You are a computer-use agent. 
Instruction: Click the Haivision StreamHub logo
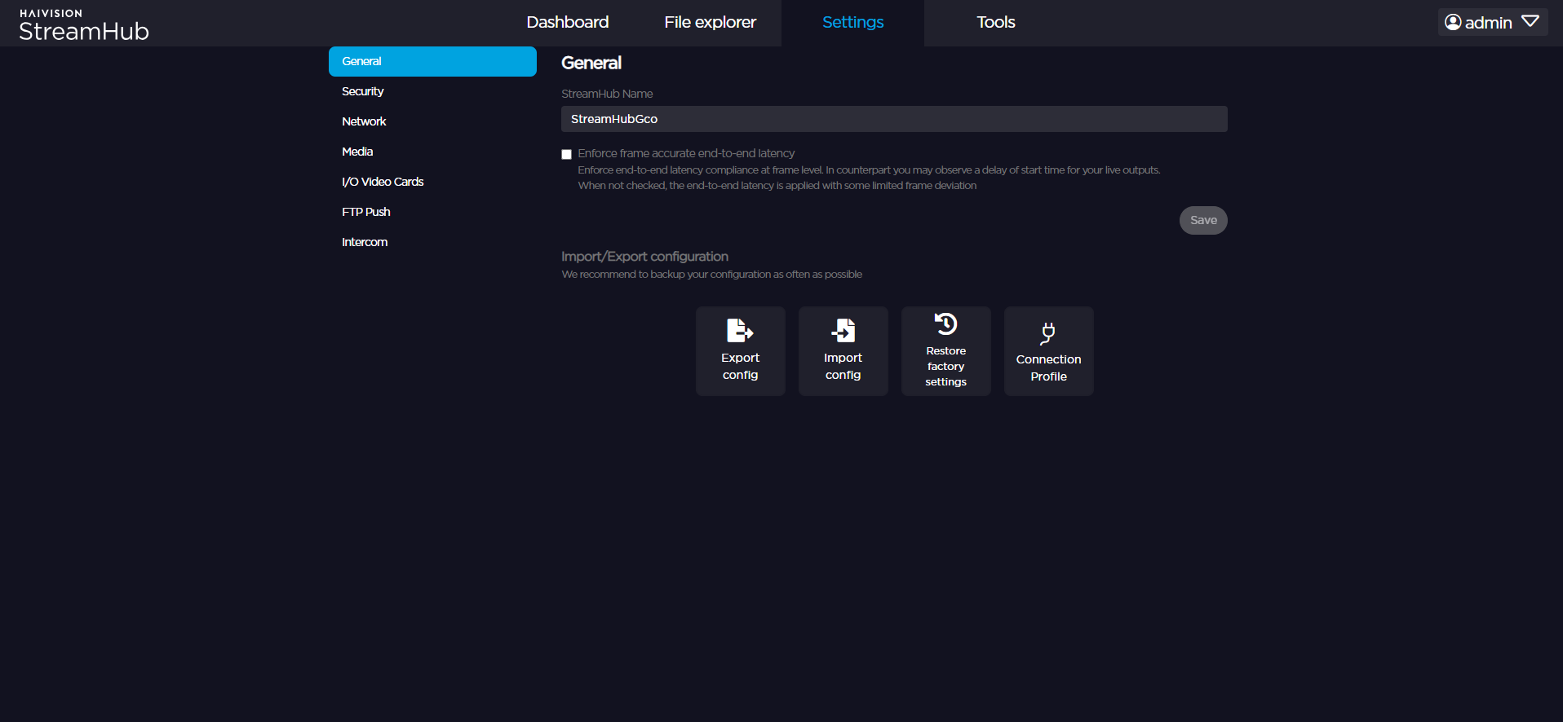pos(84,24)
